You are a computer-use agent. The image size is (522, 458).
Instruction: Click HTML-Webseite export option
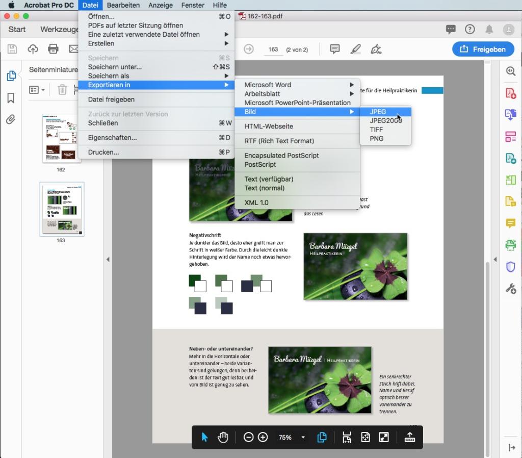(x=269, y=126)
